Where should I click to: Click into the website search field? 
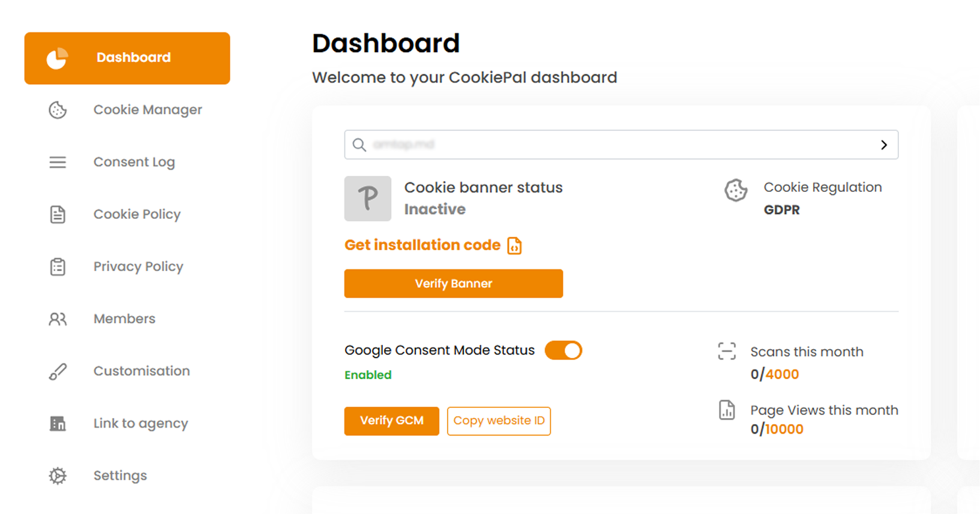pyautogui.click(x=612, y=145)
